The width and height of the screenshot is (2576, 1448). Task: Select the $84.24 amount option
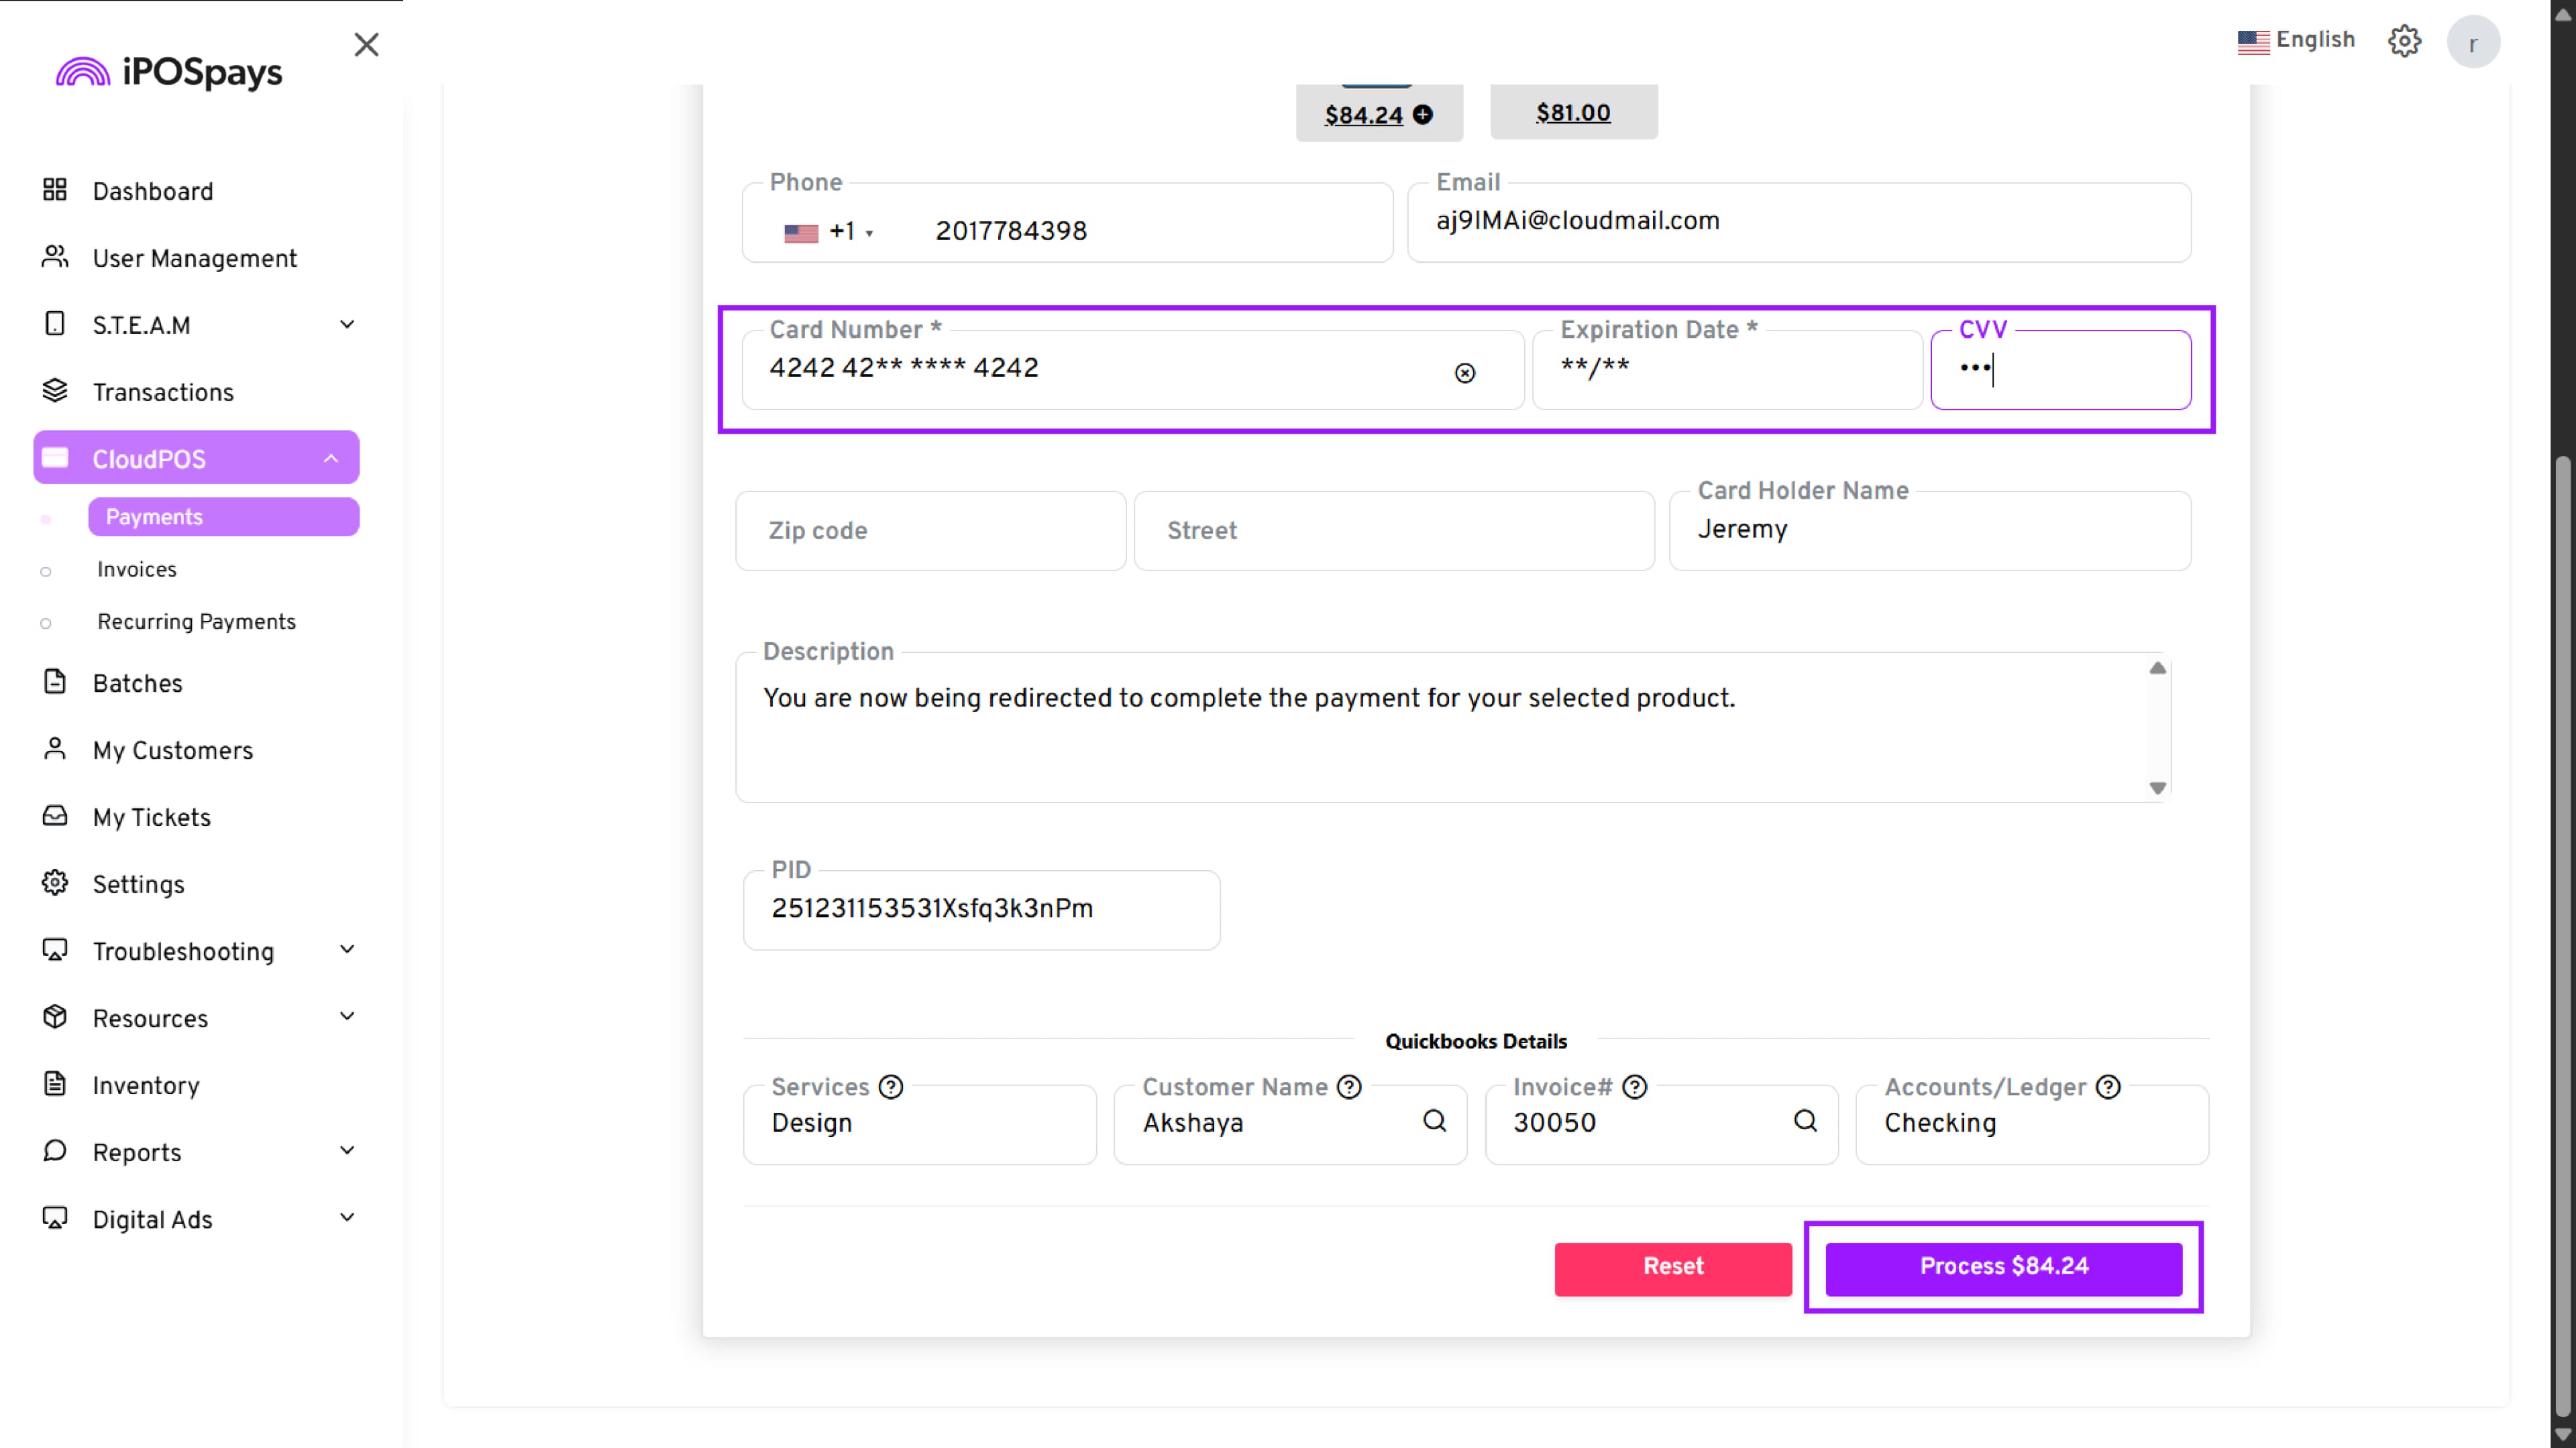(1363, 115)
